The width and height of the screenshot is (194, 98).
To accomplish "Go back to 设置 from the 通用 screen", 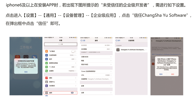I will point(83,40).
